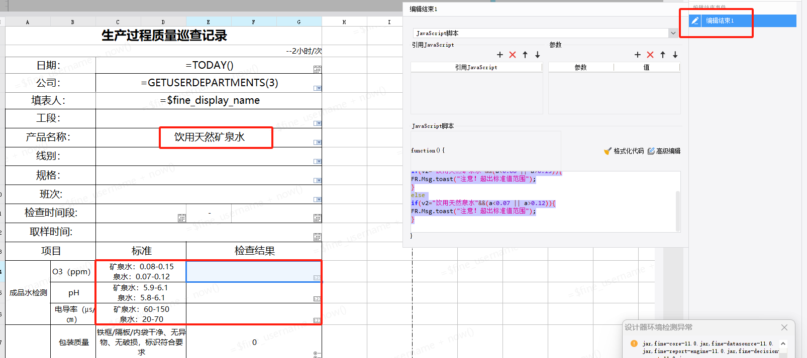Click the calendar widget icon in 日期 row
The image size is (807, 358).
click(x=317, y=70)
